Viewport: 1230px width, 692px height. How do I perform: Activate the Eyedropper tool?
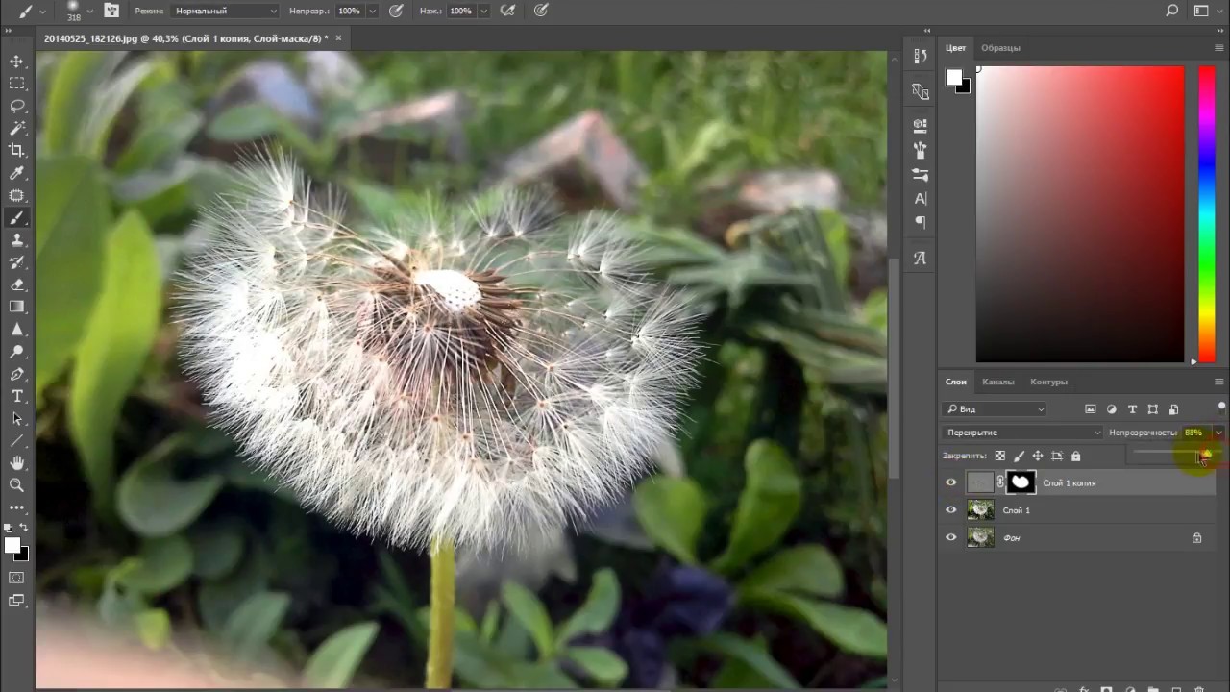[17, 173]
